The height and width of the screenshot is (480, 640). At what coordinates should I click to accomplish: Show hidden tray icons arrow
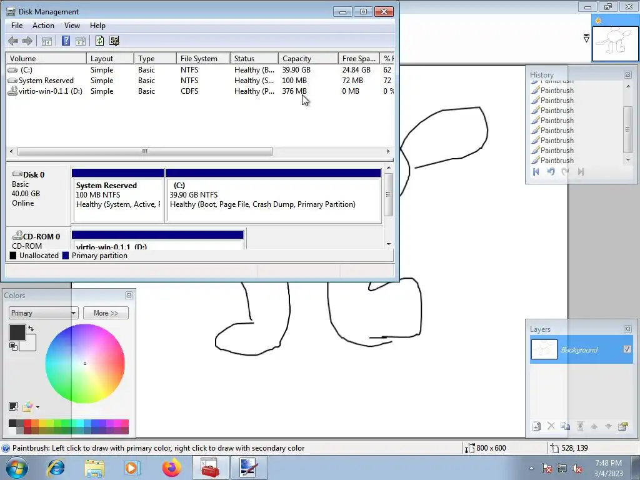coord(531,468)
